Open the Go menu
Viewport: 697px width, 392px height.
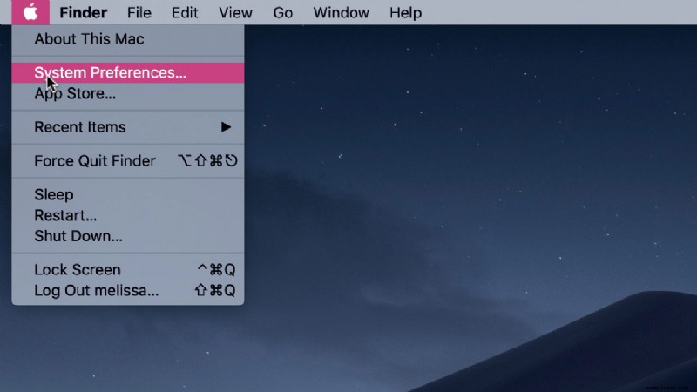point(282,12)
